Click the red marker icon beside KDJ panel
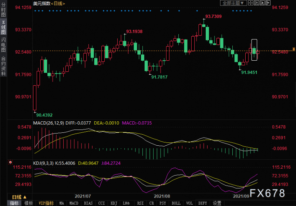The image size is (296, 206). pos(10,162)
